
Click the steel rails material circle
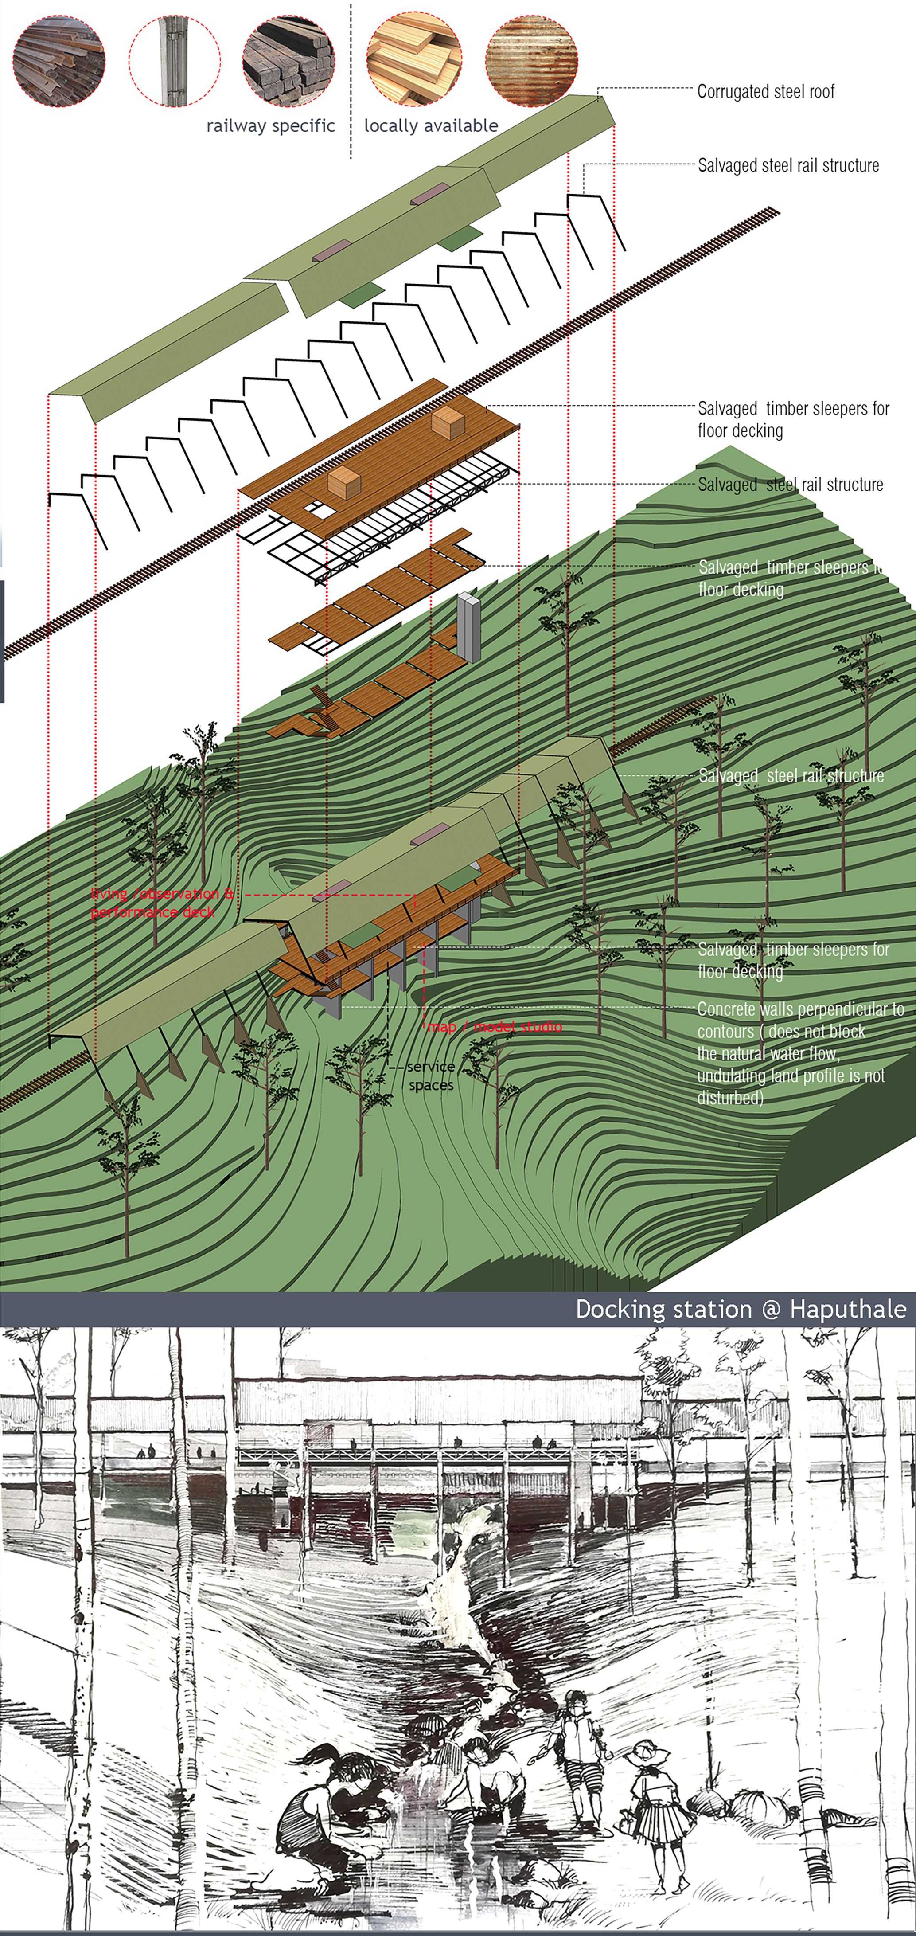(58, 60)
